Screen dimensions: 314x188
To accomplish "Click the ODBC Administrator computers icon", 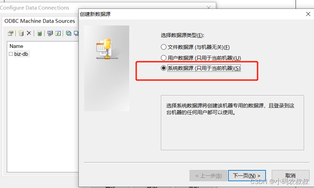I will [x=50, y=33].
